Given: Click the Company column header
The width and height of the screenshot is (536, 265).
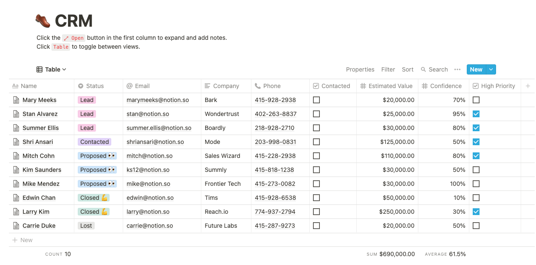Looking at the screenshot, I should (x=226, y=86).
